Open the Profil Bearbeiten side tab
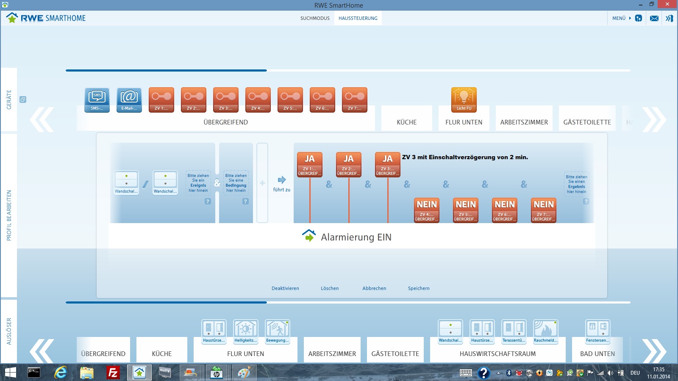Image resolution: width=678 pixels, height=381 pixels. click(x=9, y=215)
